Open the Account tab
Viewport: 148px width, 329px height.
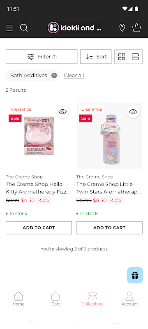tap(129, 299)
